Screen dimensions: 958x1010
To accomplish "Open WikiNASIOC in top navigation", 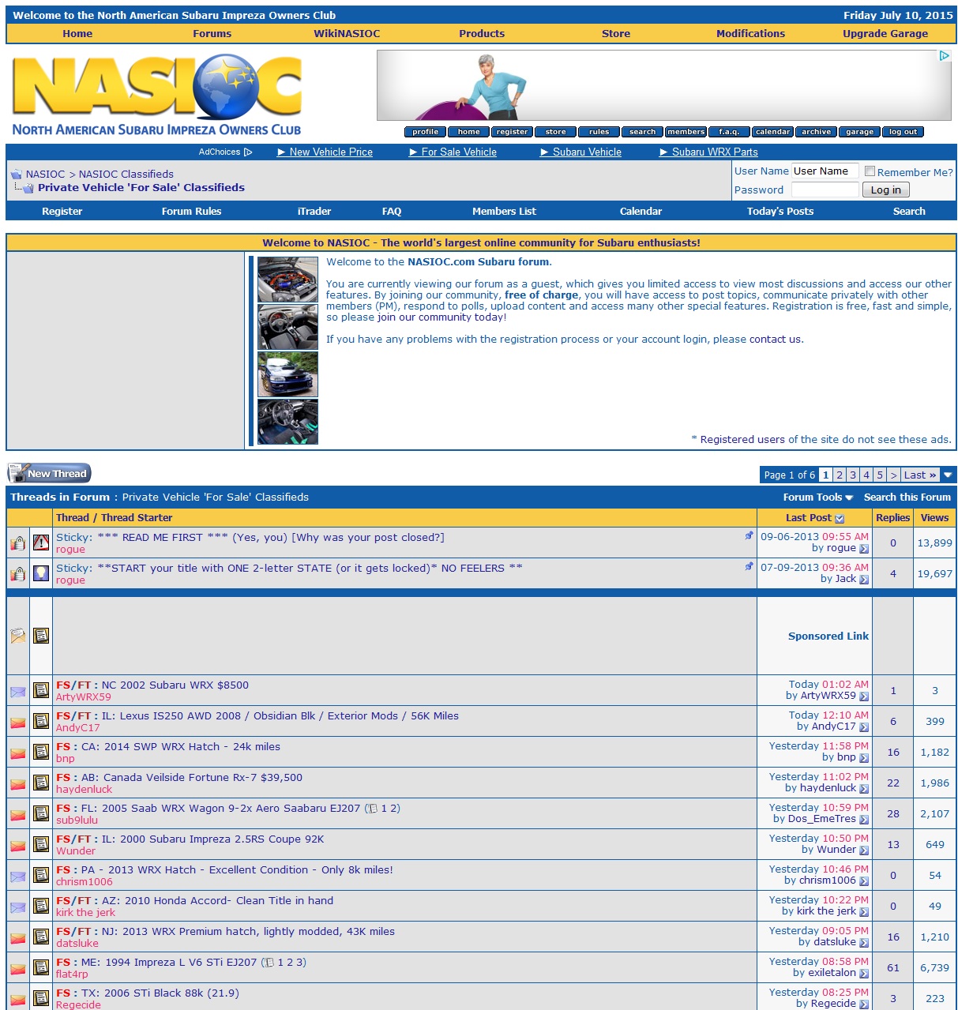I will [347, 33].
